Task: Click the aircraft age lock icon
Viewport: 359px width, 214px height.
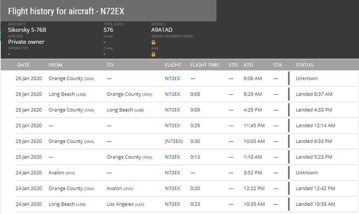Action: coord(153,54)
